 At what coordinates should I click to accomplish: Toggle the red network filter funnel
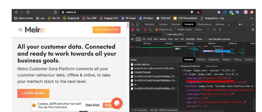(x=145, y=30)
